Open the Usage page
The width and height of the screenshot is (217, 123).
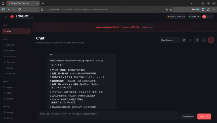(x=16, y=68)
